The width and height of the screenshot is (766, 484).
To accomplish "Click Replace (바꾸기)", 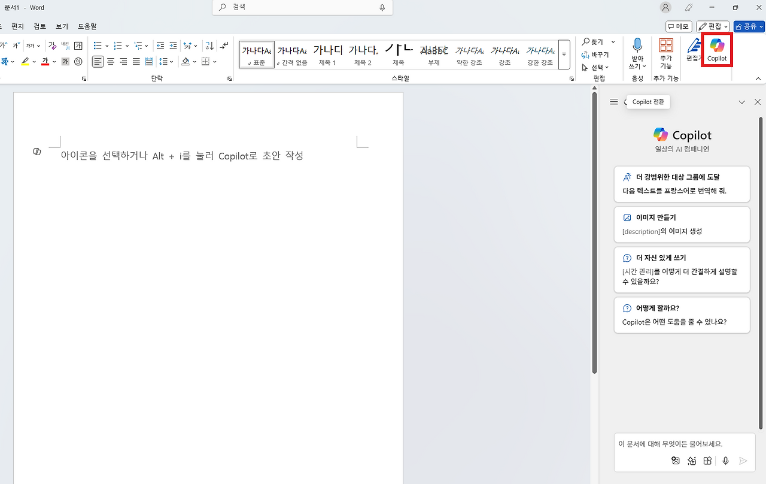I will (x=595, y=55).
